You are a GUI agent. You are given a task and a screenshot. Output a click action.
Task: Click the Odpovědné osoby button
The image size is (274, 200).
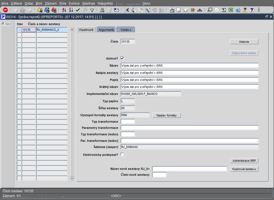pyautogui.click(x=244, y=53)
